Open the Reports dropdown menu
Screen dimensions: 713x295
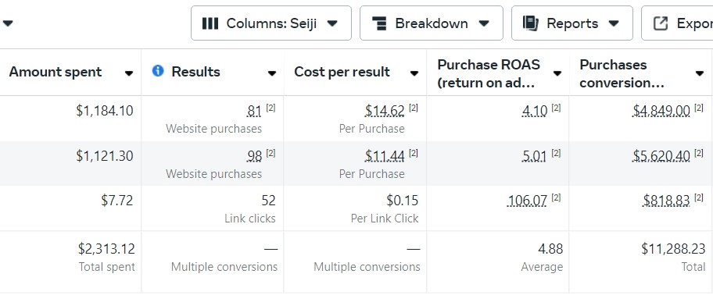click(x=572, y=23)
